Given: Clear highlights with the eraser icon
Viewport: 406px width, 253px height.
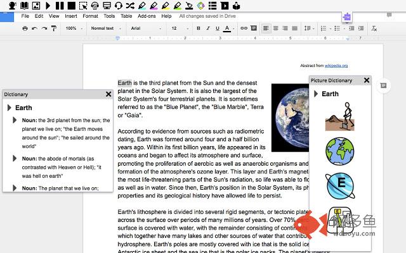Looking at the screenshot, I should [189, 6].
